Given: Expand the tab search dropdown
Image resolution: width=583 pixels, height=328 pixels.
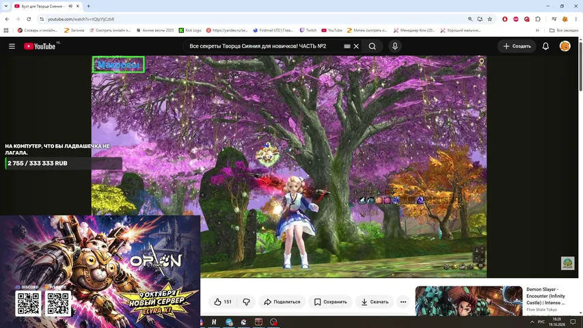Looking at the screenshot, I should pyautogui.click(x=6, y=6).
